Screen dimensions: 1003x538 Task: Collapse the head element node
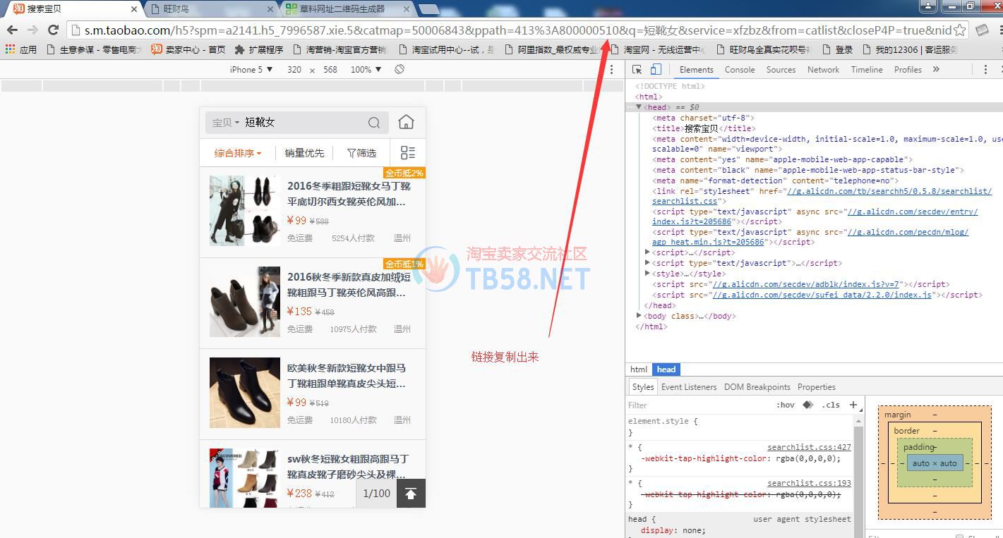point(639,107)
